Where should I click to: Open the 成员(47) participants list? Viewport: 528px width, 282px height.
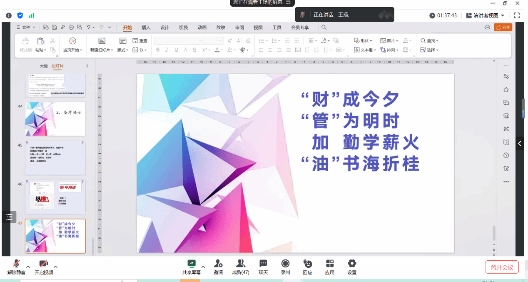pyautogui.click(x=240, y=267)
